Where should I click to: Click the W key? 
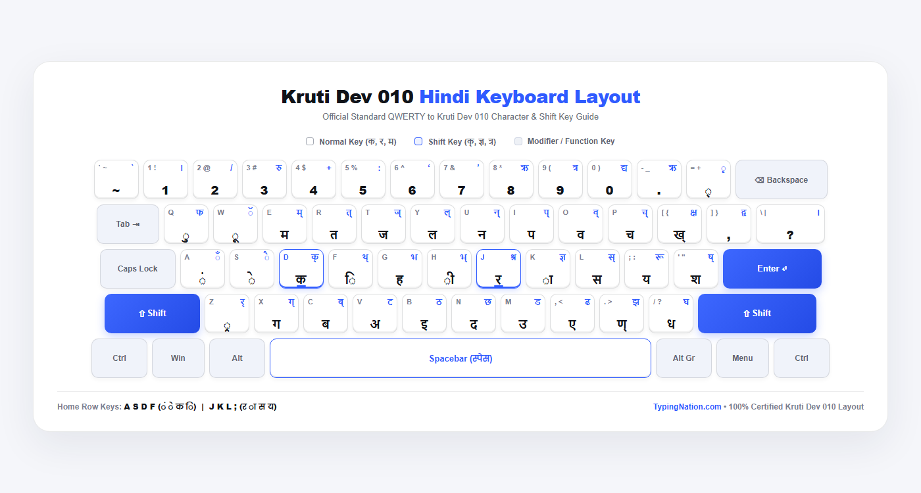coord(235,224)
